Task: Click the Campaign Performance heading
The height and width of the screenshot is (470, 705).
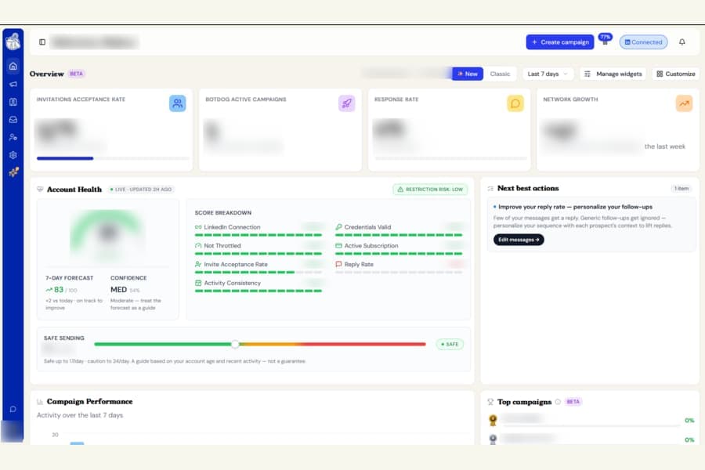Action: click(x=89, y=401)
